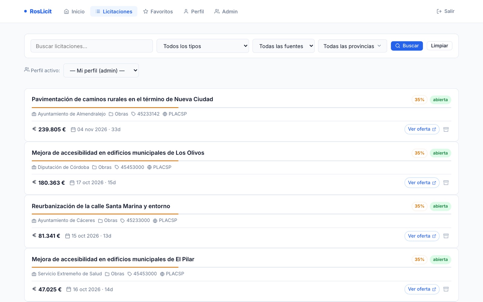Click CPV code 45233142
The width and height of the screenshot is (483, 302).
click(x=148, y=114)
